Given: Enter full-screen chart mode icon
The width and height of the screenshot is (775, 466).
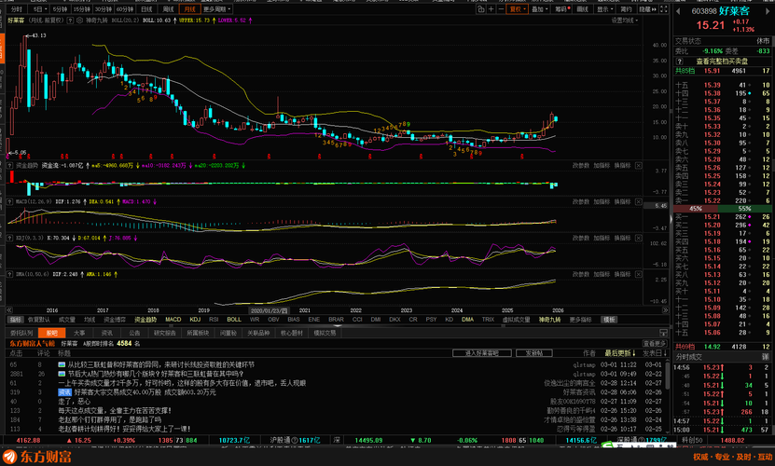Looking at the screenshot, I should pos(664,9).
